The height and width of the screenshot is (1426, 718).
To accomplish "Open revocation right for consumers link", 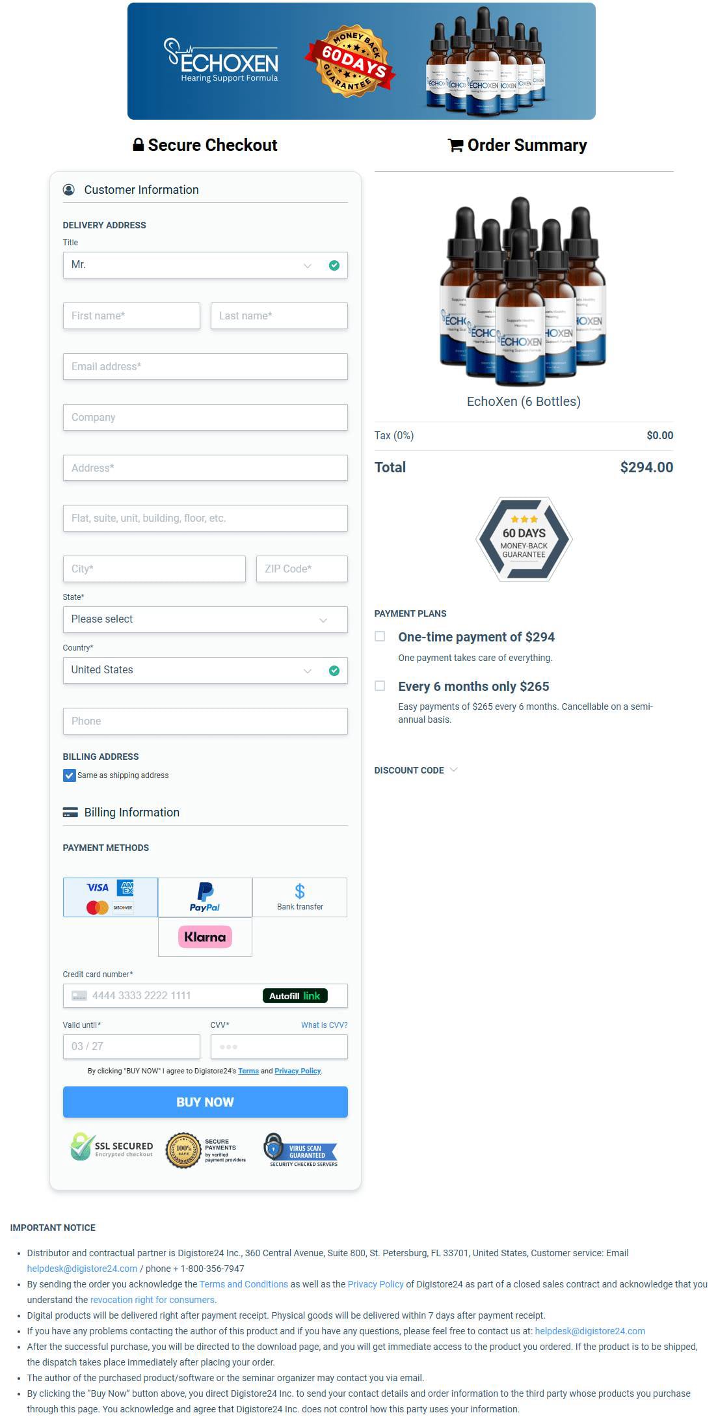I will tap(152, 1300).
